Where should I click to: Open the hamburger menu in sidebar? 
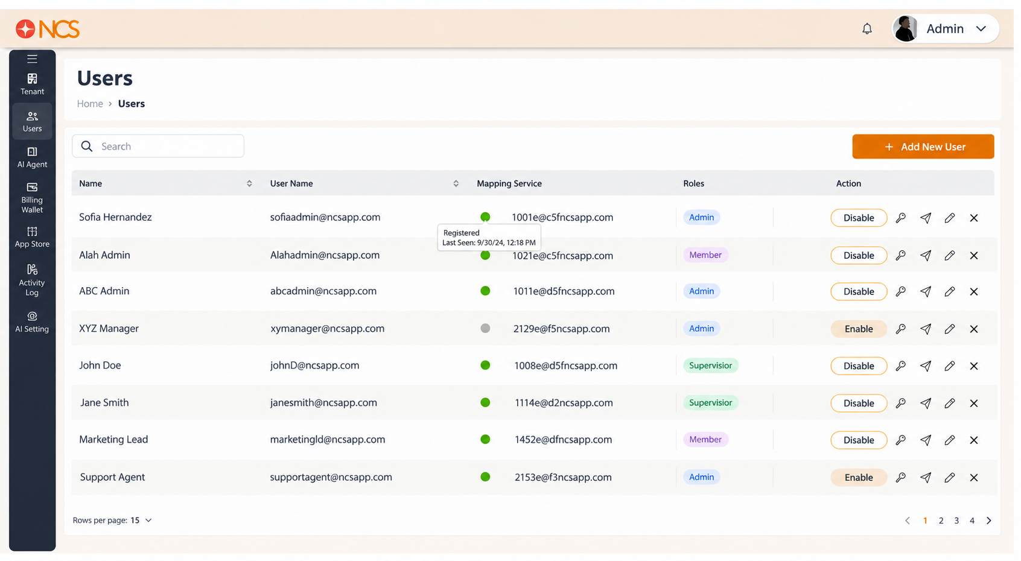tap(32, 59)
